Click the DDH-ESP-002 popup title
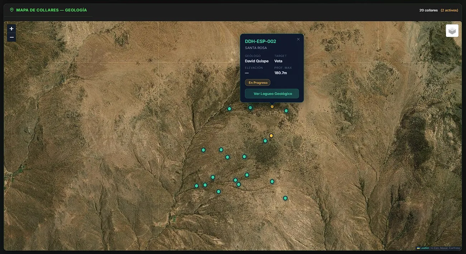 tap(260, 41)
